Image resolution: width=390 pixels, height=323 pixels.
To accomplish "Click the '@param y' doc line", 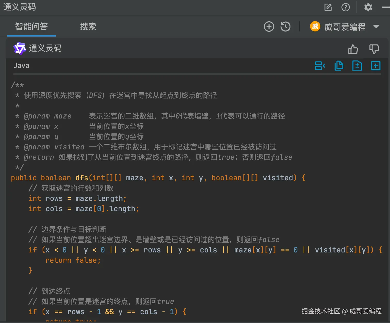I will pyautogui.click(x=79, y=137).
